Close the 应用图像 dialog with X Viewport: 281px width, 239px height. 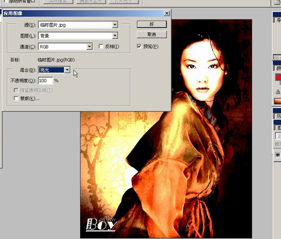[167, 13]
